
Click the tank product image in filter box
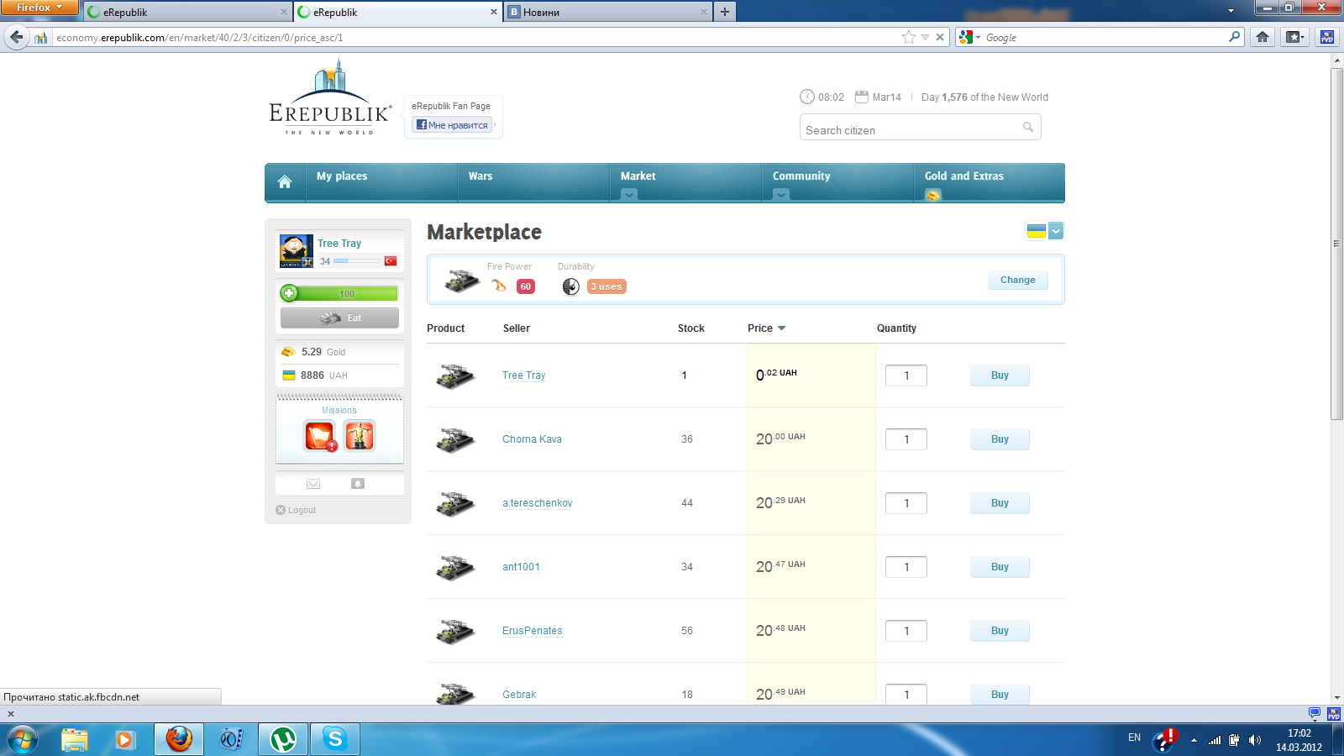pyautogui.click(x=462, y=281)
